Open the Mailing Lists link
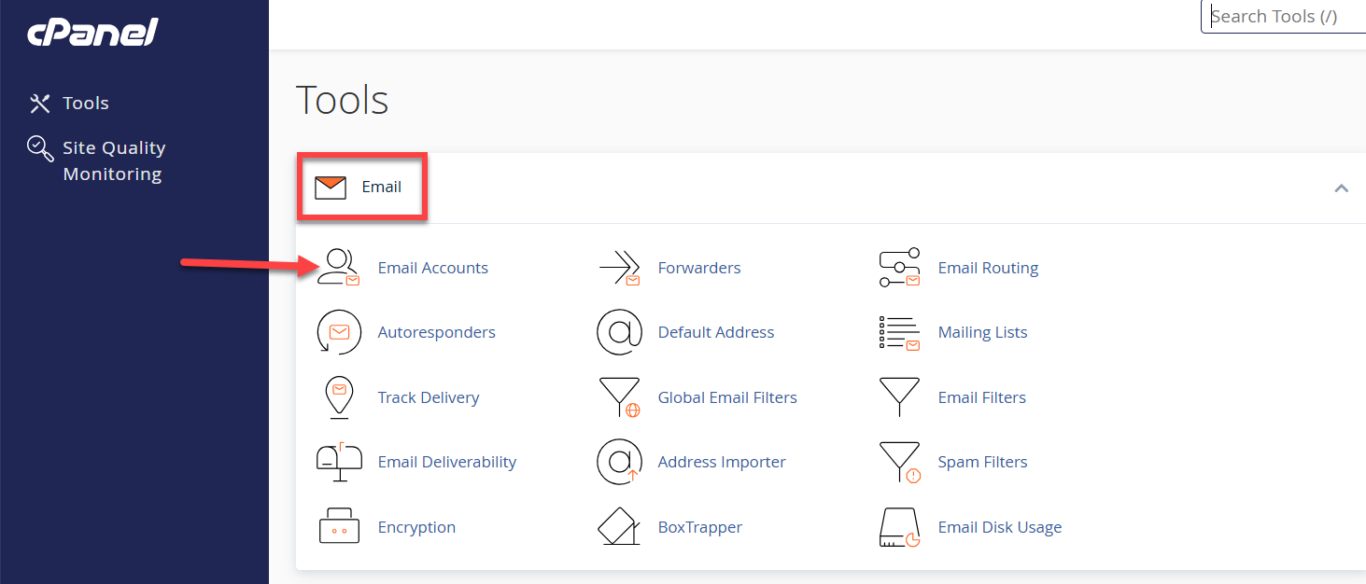1366x584 pixels. 982,332
